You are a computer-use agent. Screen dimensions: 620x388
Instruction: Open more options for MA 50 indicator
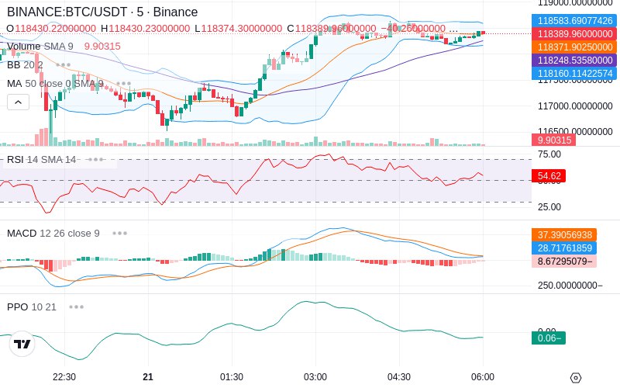coord(124,84)
